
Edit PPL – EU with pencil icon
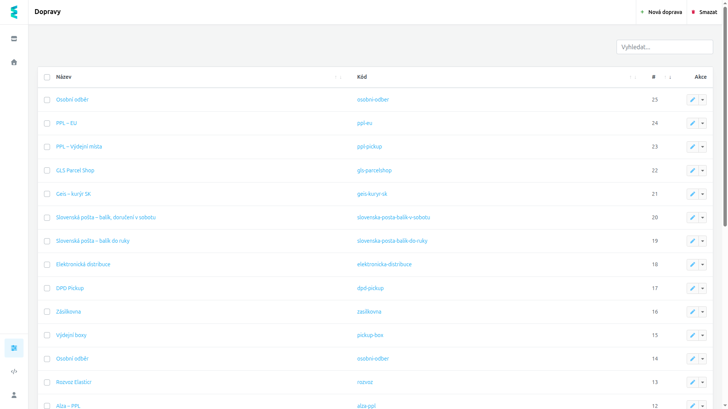pos(692,123)
